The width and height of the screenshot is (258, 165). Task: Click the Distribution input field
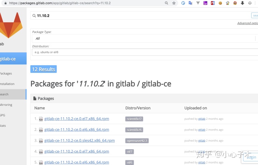pyautogui.click(x=145, y=52)
